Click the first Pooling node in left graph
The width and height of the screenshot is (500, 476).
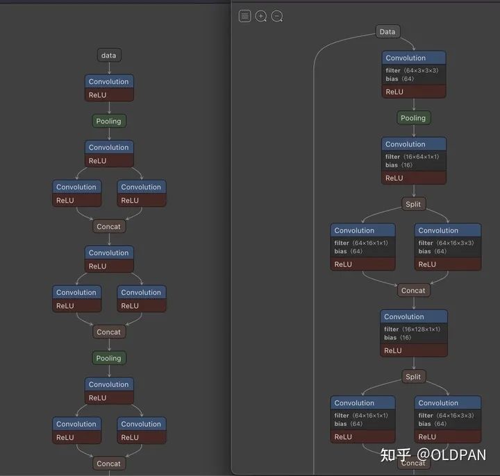109,121
